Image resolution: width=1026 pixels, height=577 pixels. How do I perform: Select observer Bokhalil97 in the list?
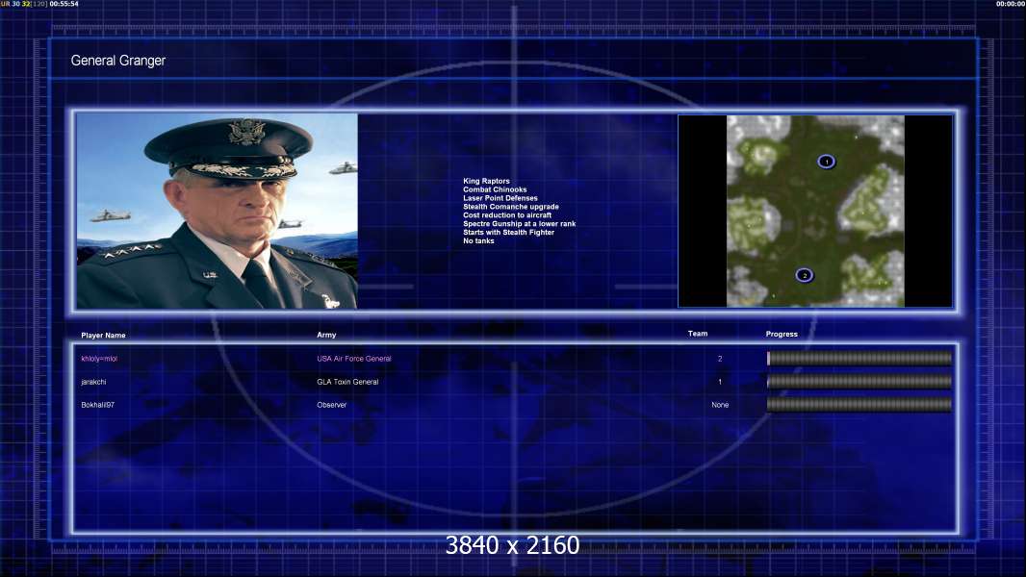pos(515,405)
